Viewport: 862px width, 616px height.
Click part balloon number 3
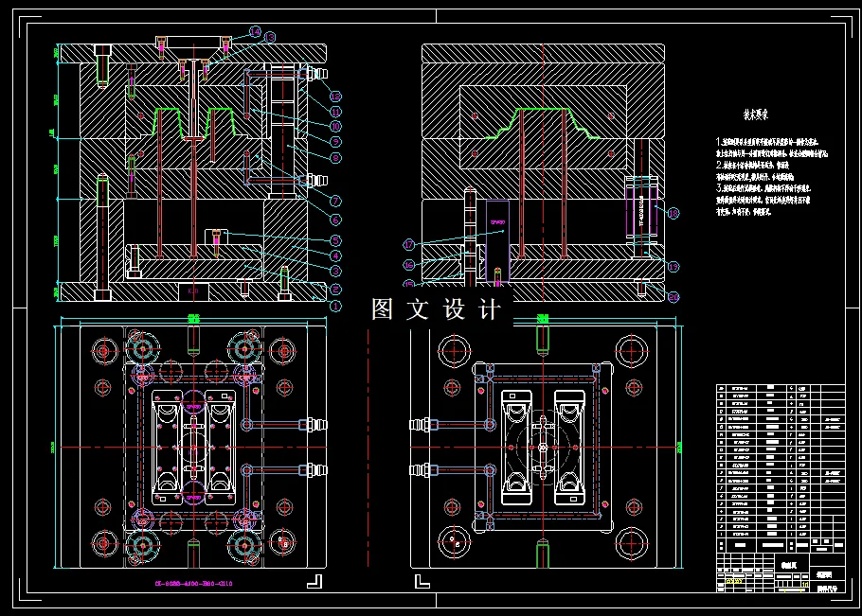point(335,271)
